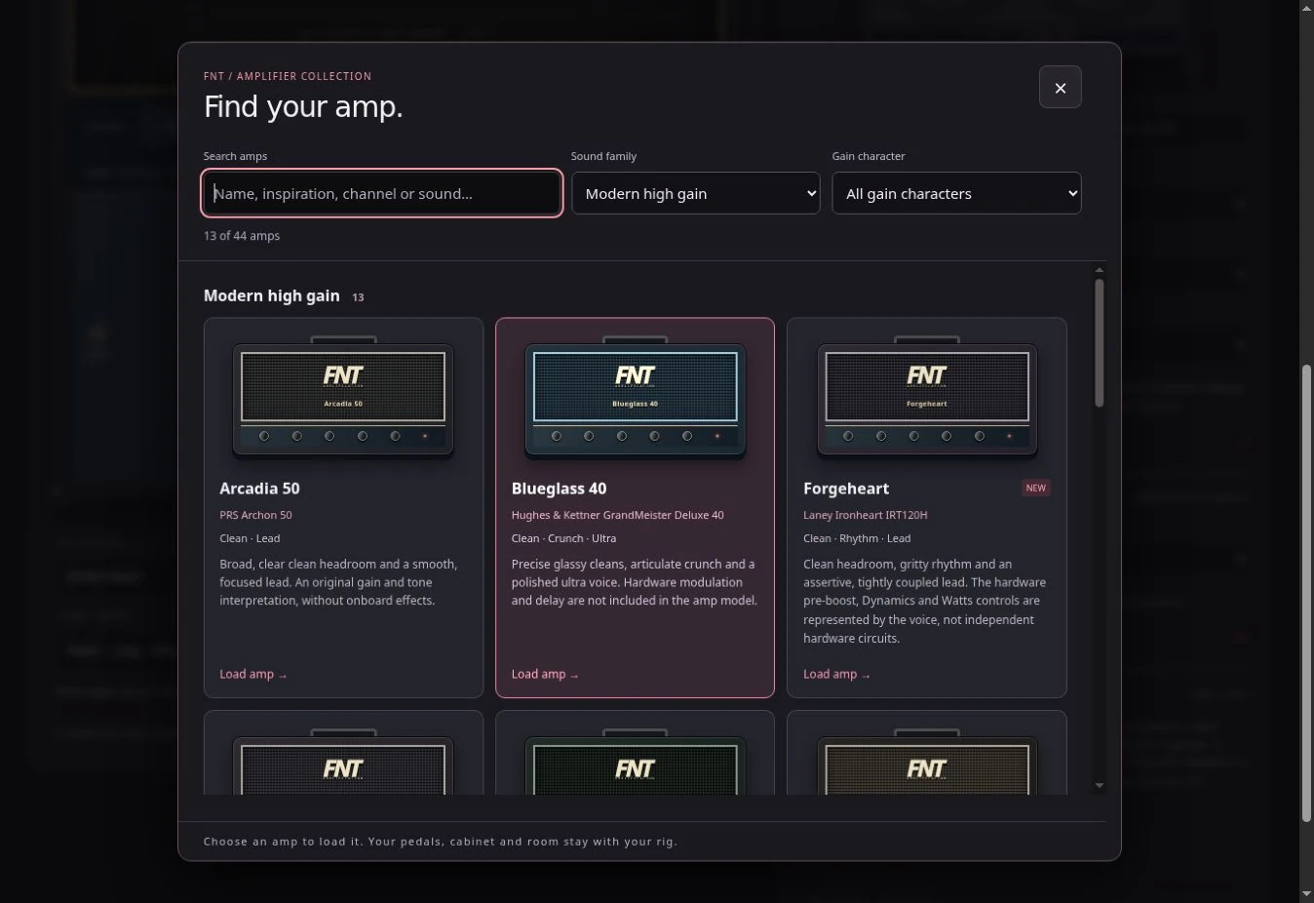Select the Blueglass 40 amp thumbnail
This screenshot has height=903, width=1314.
coord(635,398)
